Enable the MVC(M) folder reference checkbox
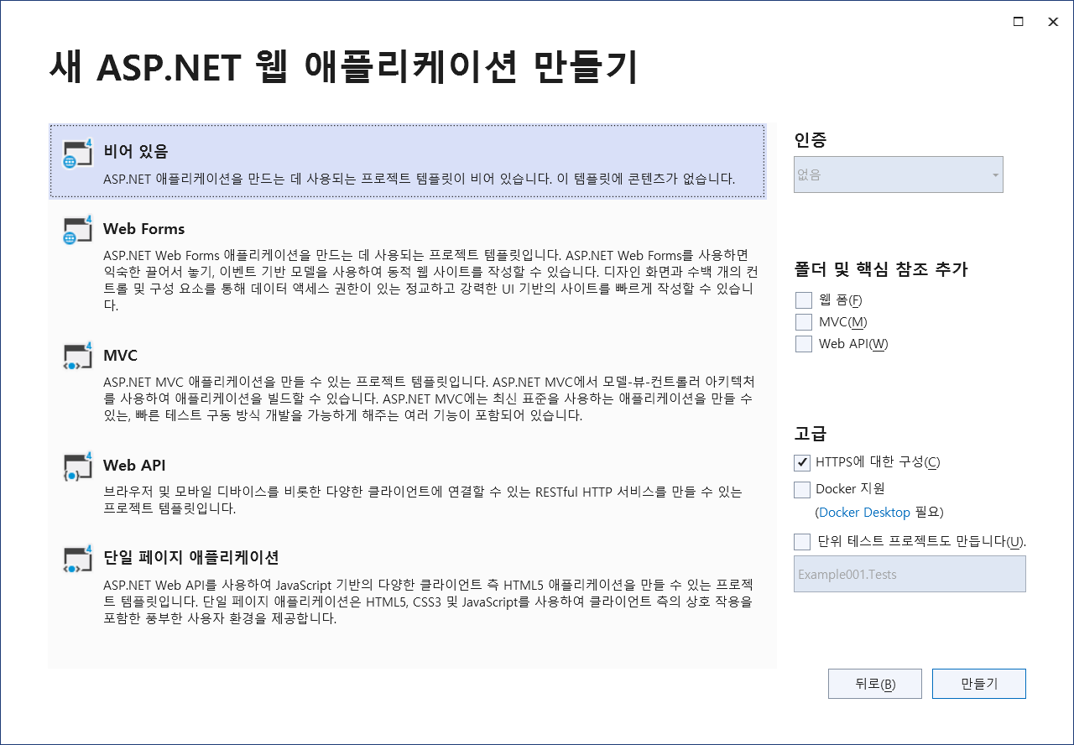This screenshot has height=745, width=1074. tap(804, 322)
